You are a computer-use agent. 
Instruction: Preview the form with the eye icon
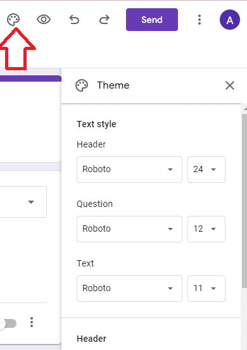(44, 20)
